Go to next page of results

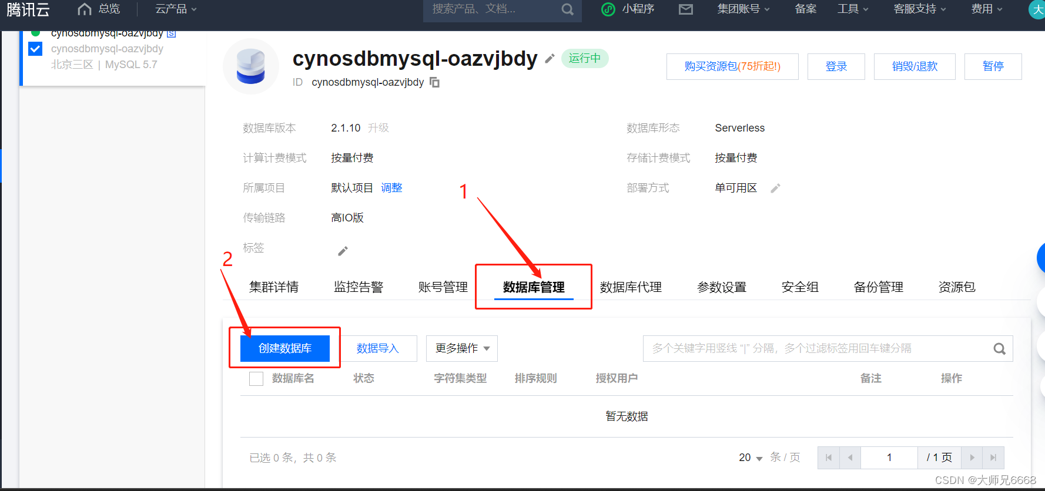tap(972, 458)
